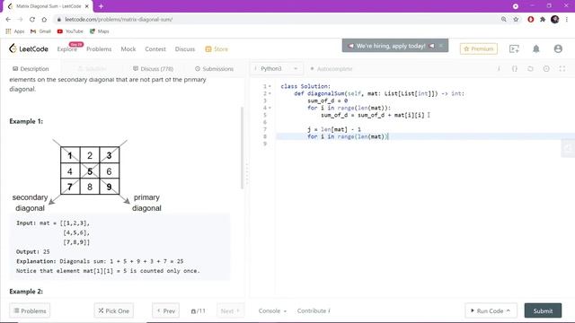Open the Apps bookmarks shortcut
Image resolution: width=575 pixels, height=323 pixels.
15,31
